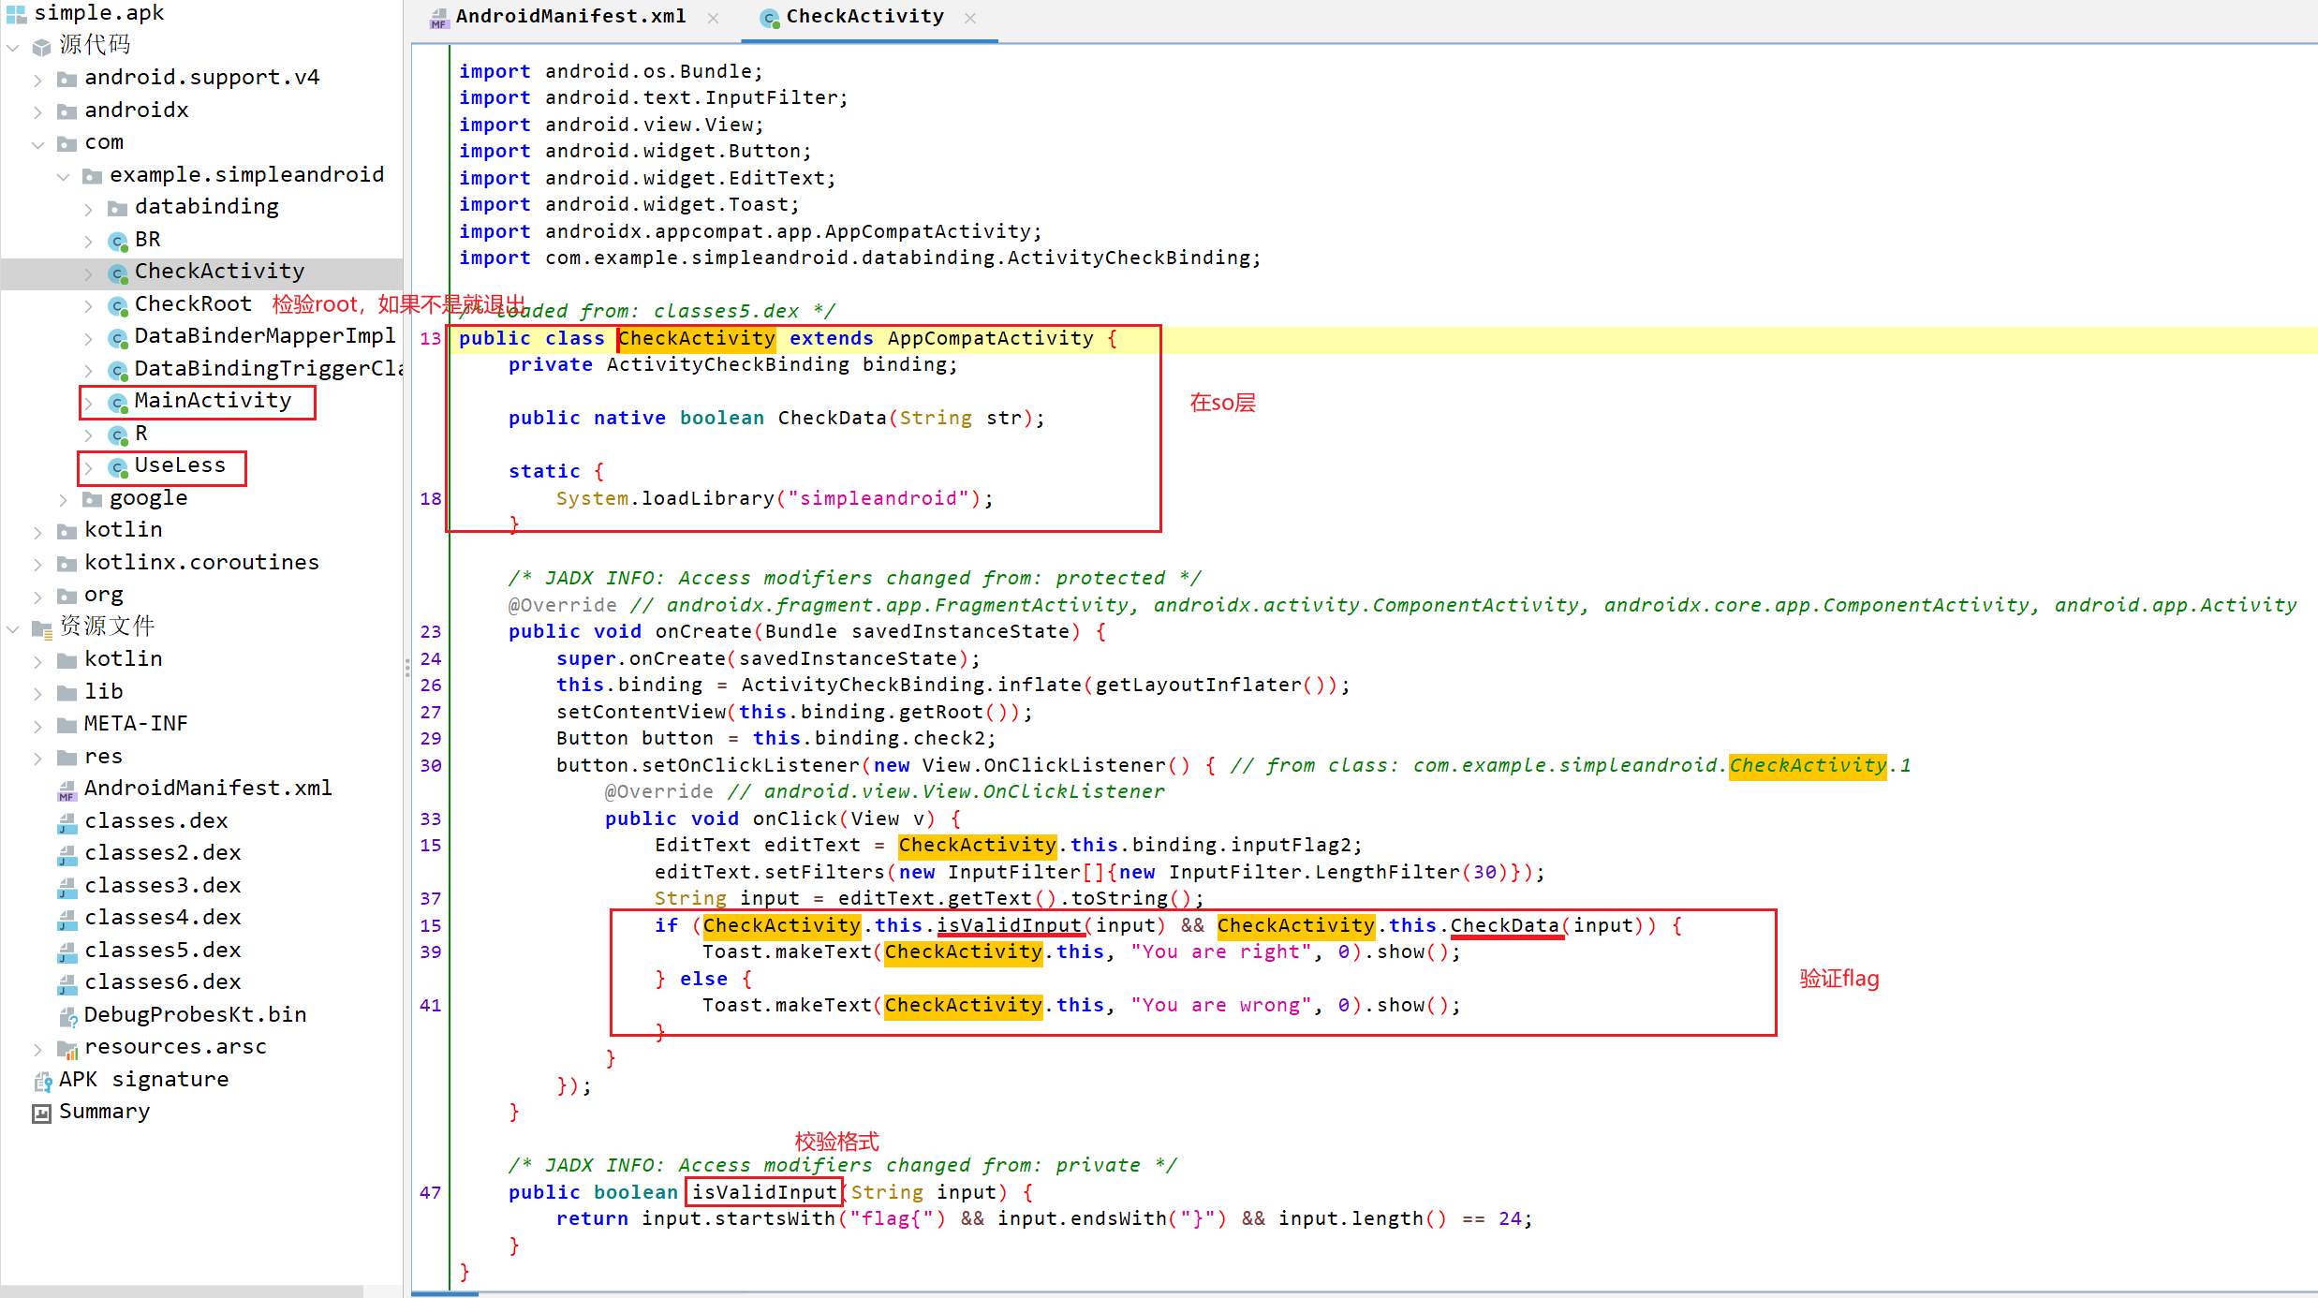The height and width of the screenshot is (1298, 2318).
Task: Click the CheckData call in if-statement
Action: pos(1504,925)
